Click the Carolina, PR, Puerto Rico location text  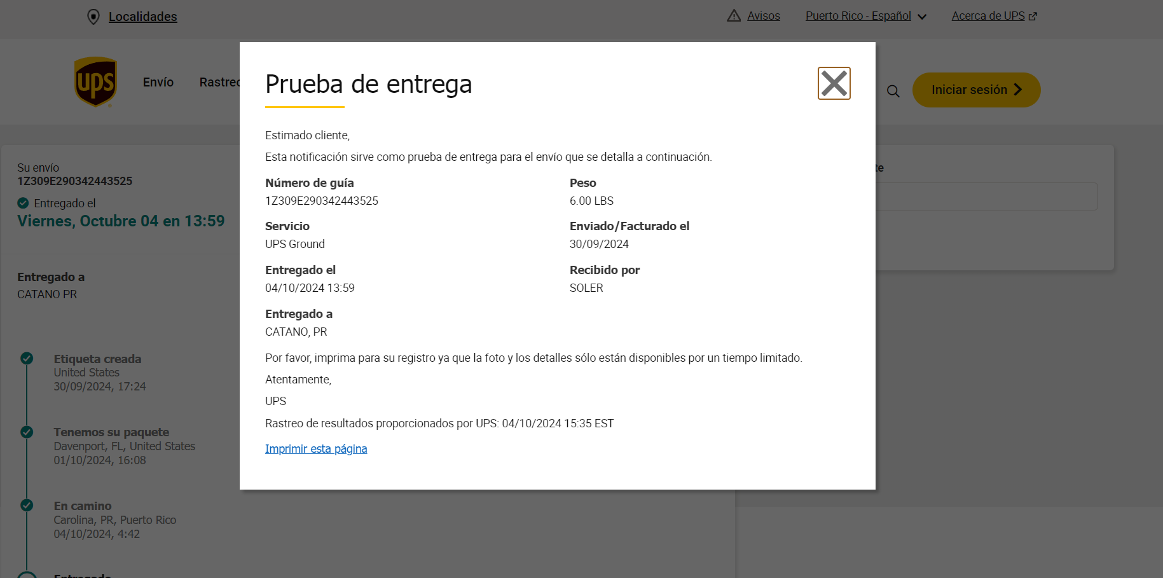click(115, 520)
